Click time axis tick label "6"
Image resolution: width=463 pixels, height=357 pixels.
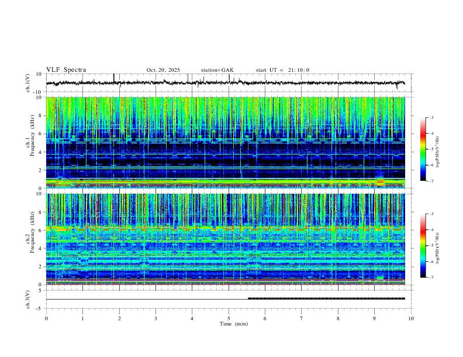point(265,318)
